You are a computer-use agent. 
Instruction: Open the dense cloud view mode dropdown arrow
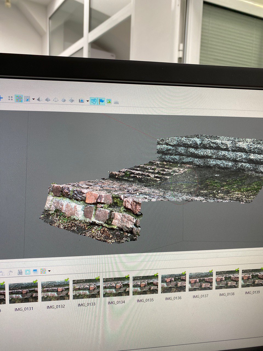pos(33,99)
